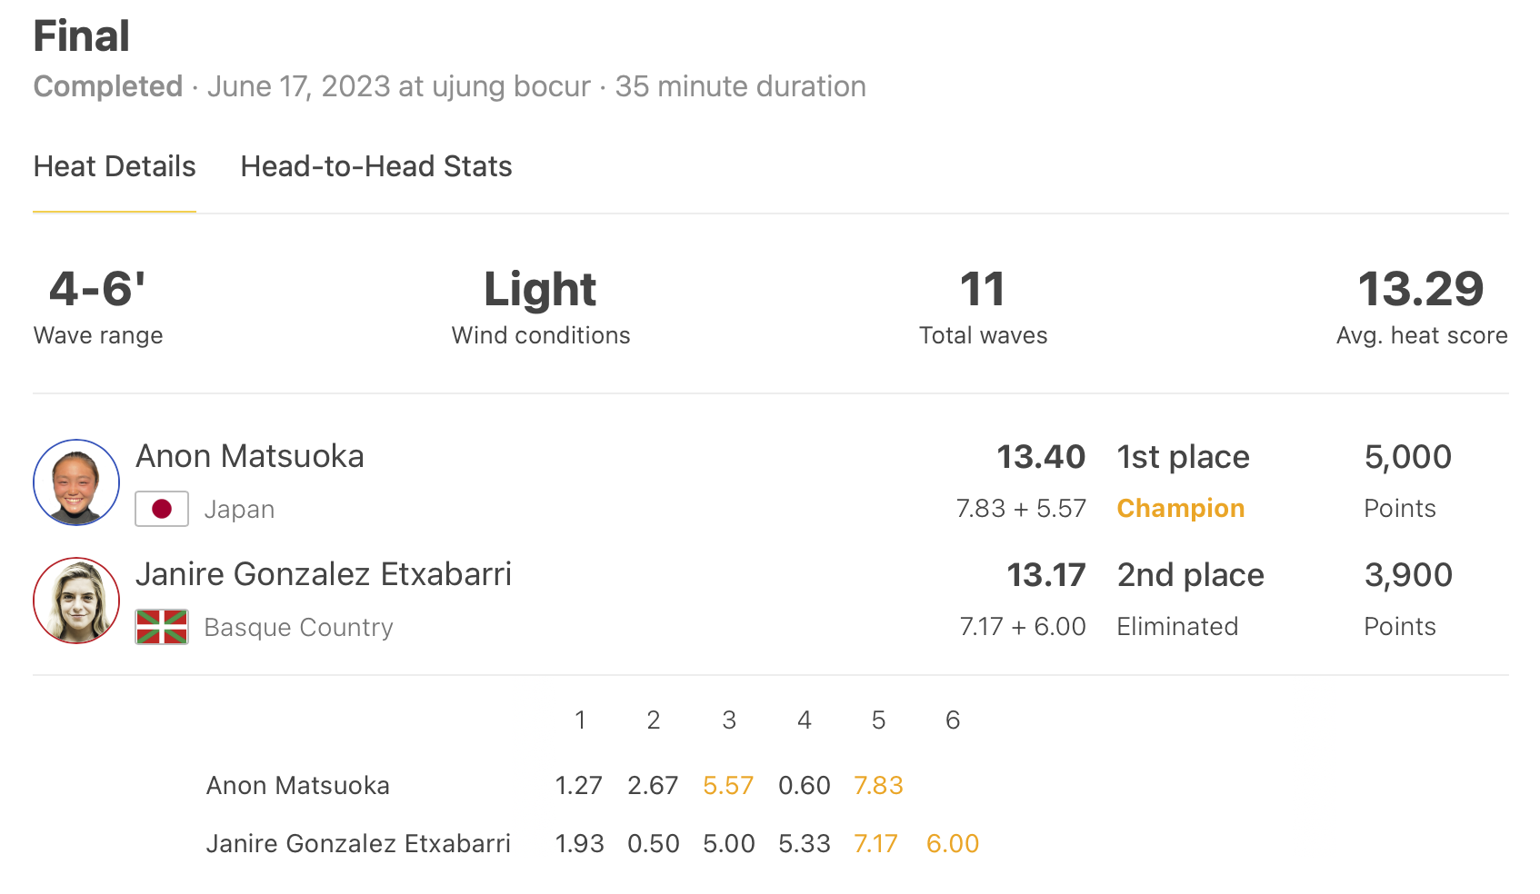The image size is (1540, 894).
Task: Open Anon Matsuoka's name link in results
Action: 250,456
